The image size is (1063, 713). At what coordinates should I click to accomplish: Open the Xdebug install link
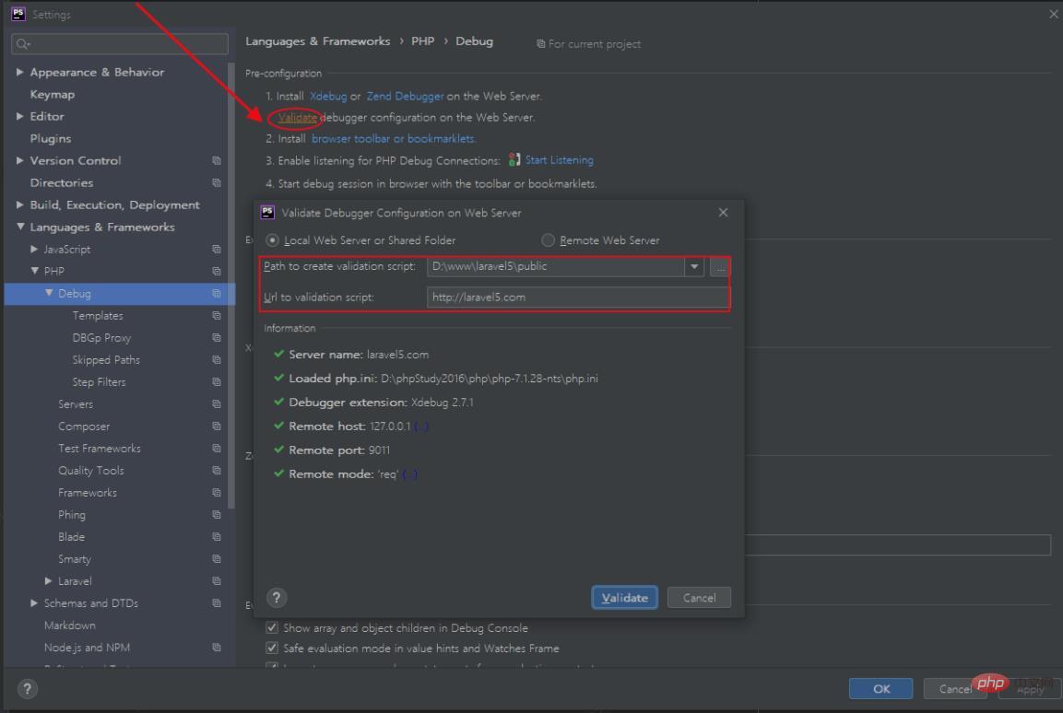click(328, 96)
